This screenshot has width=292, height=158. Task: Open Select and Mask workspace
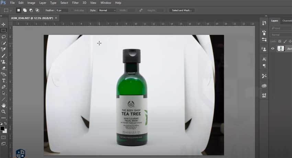(182, 10)
